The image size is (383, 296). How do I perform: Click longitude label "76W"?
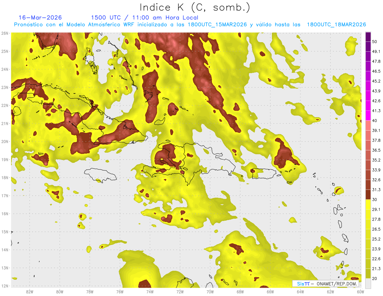tap(120, 292)
